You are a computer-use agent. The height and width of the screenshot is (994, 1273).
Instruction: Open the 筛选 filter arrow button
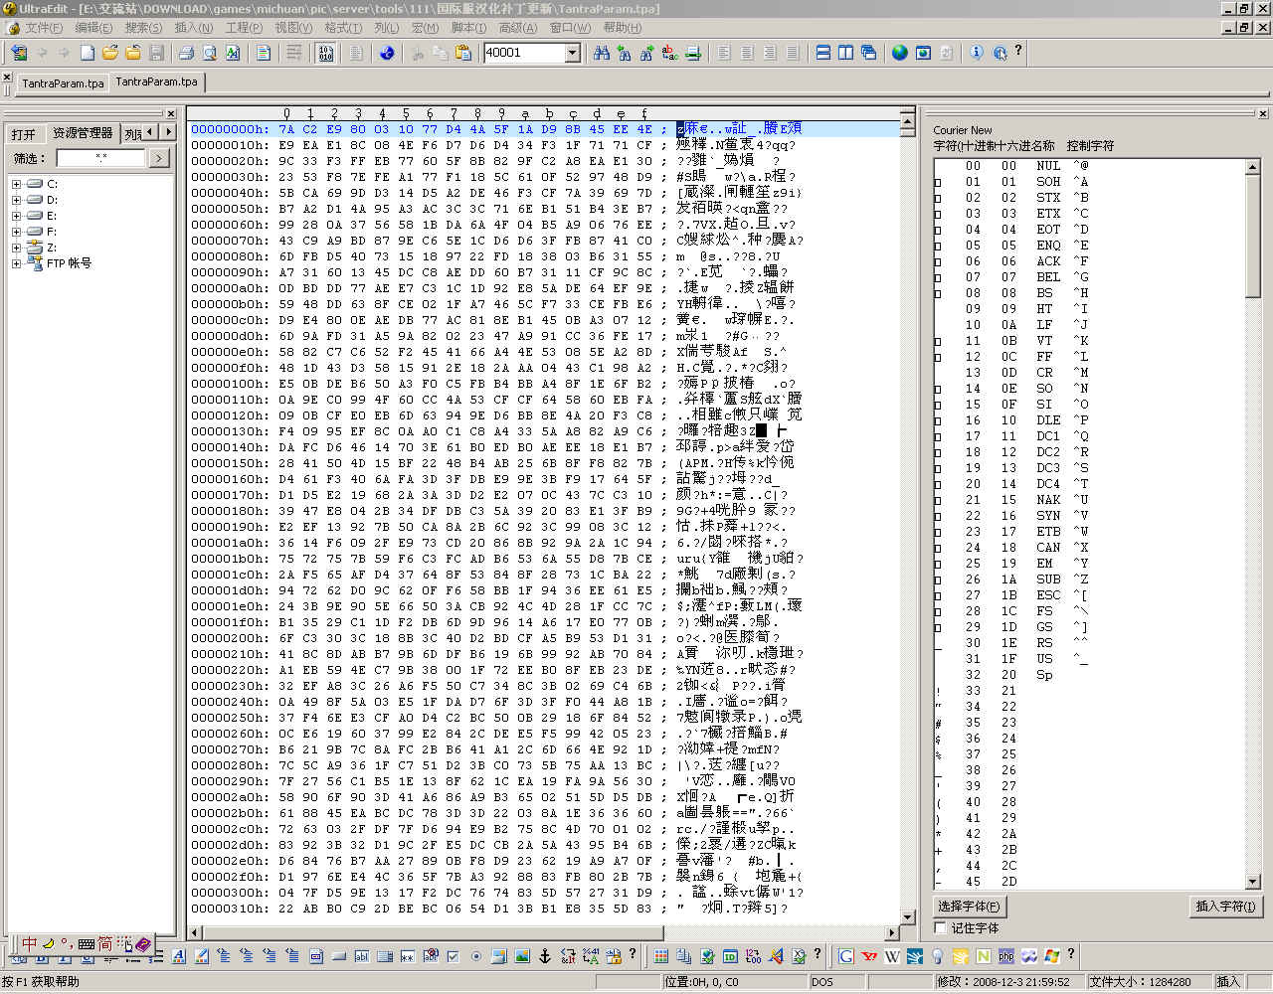[159, 158]
